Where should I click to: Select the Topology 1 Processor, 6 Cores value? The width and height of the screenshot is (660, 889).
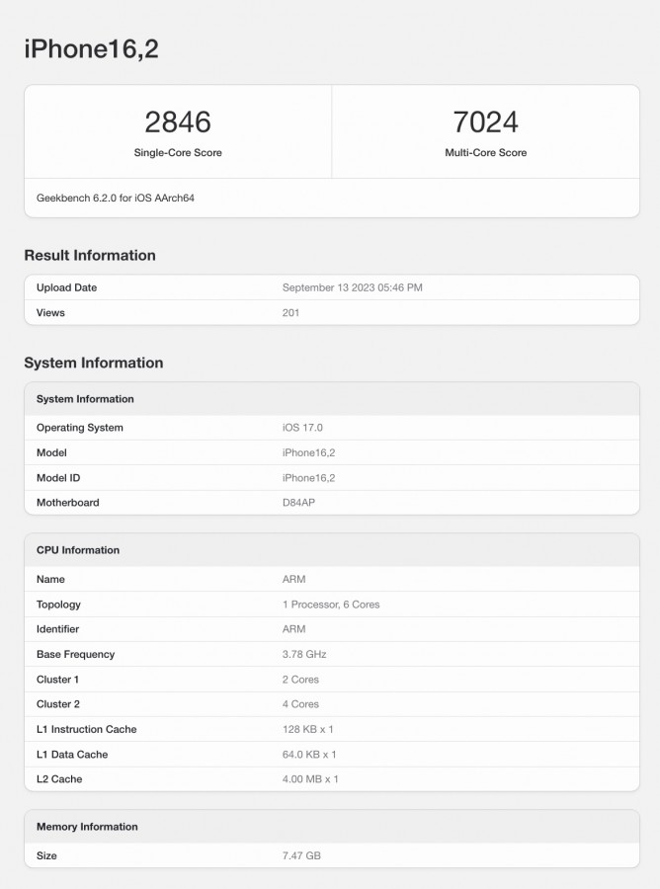pyautogui.click(x=331, y=605)
